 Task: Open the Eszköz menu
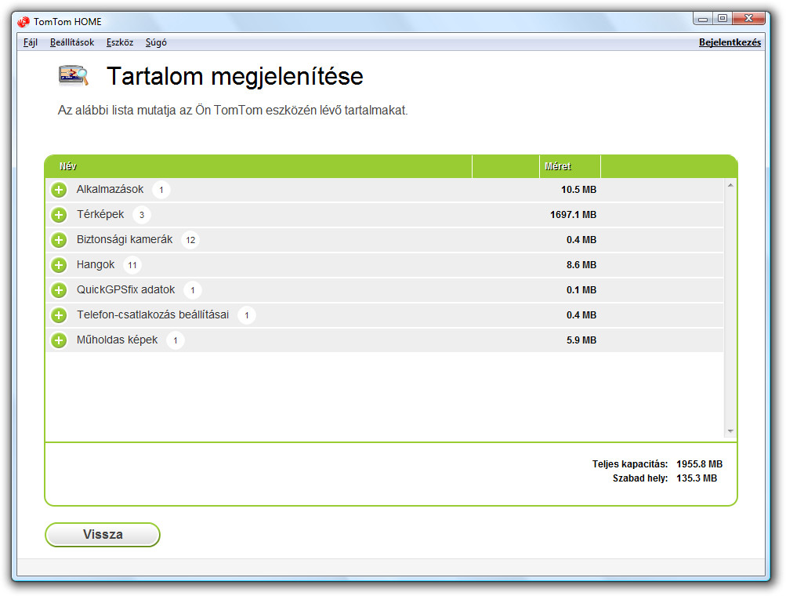(119, 42)
